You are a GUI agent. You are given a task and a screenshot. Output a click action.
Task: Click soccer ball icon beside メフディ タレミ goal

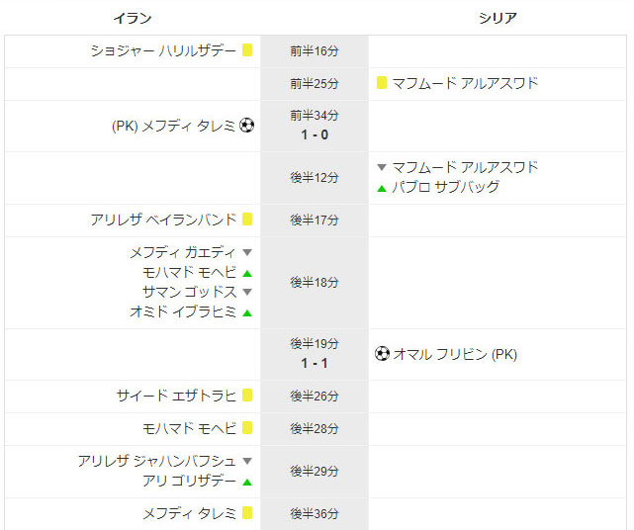(246, 125)
